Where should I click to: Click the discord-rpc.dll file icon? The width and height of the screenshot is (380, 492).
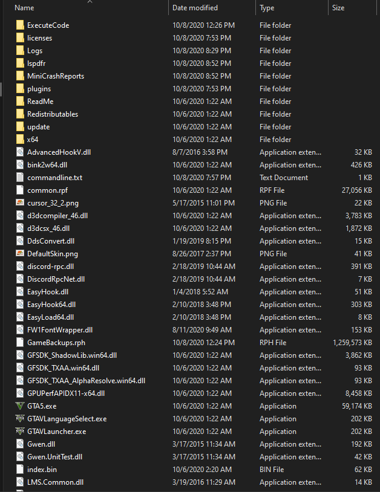(20, 267)
